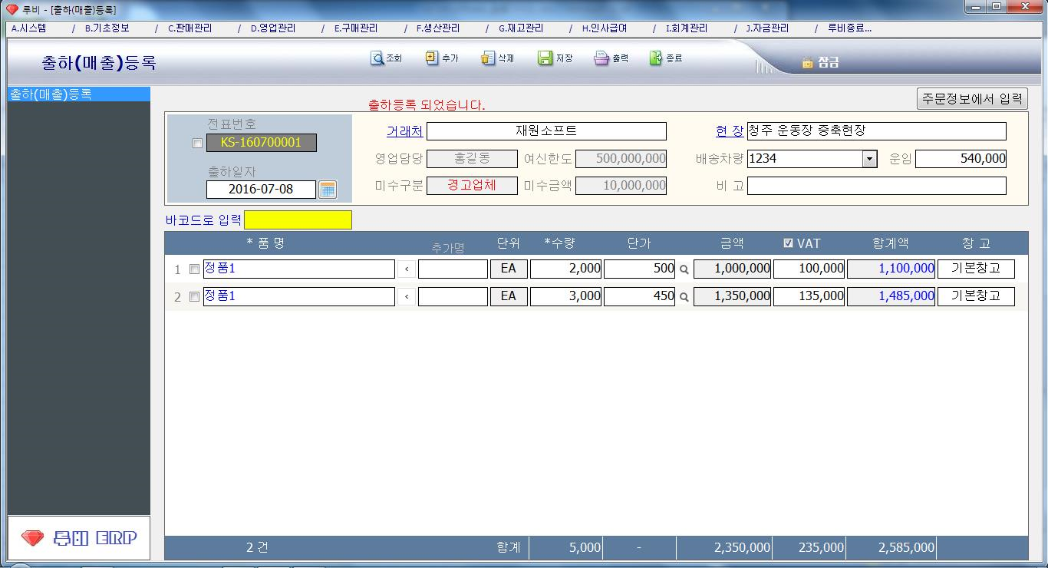The image size is (1048, 568).
Task: Click row 2 unit button EA
Action: [508, 296]
